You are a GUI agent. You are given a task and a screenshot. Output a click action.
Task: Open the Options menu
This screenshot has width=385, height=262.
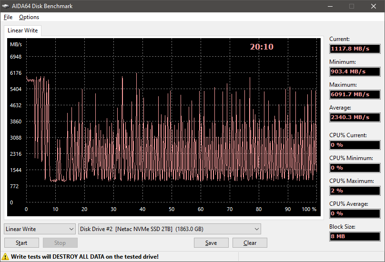29,17
